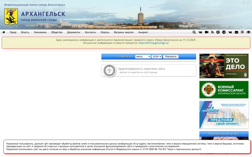The width and height of the screenshot is (252, 157).
Task: Open the Контакты menu
Action: [90, 32]
